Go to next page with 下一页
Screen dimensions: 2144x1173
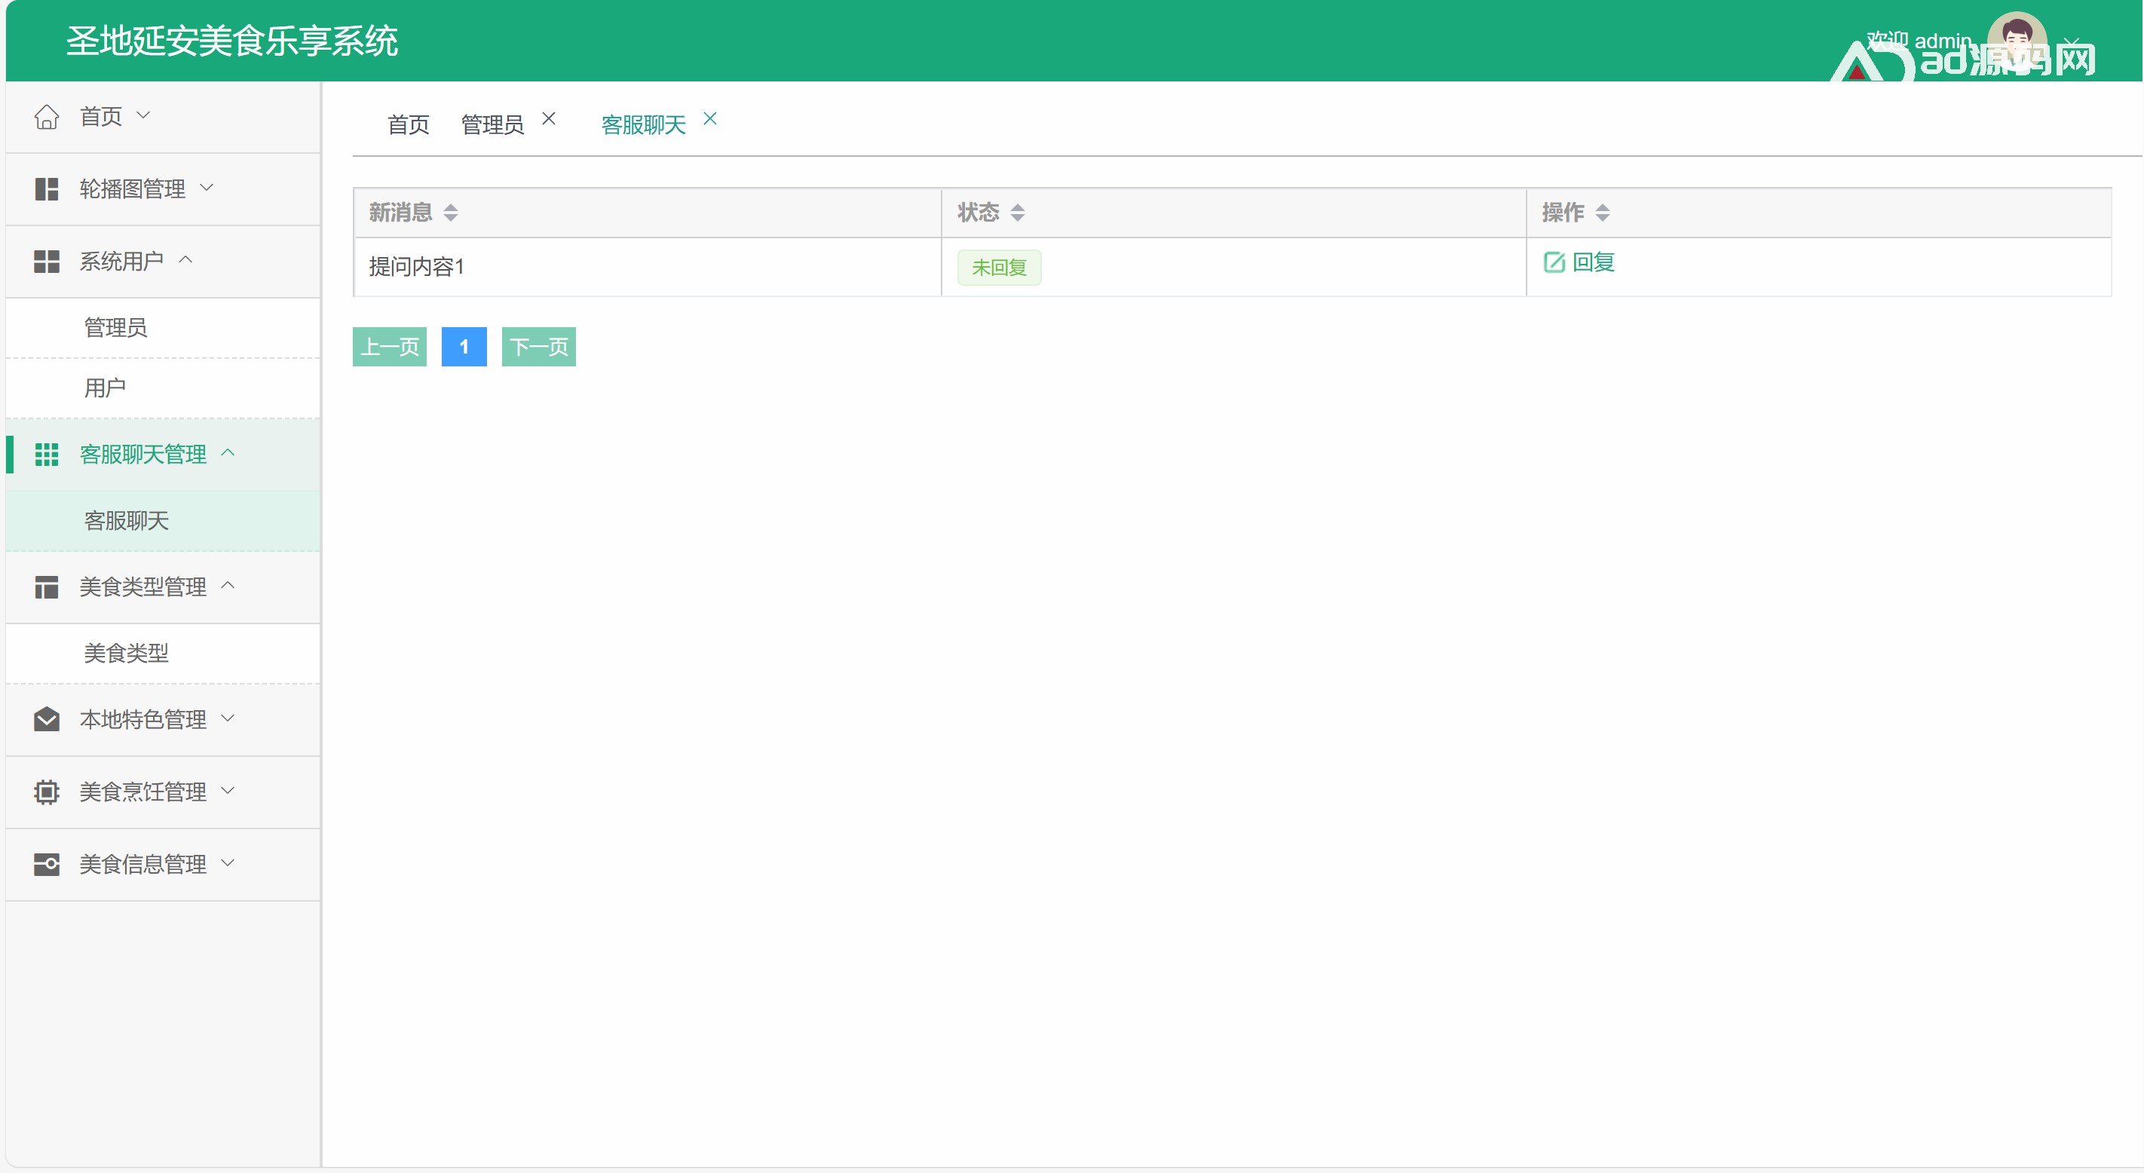point(538,348)
